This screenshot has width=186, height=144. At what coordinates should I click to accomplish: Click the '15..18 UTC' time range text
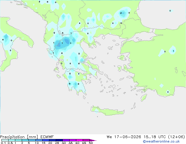coord(155,137)
